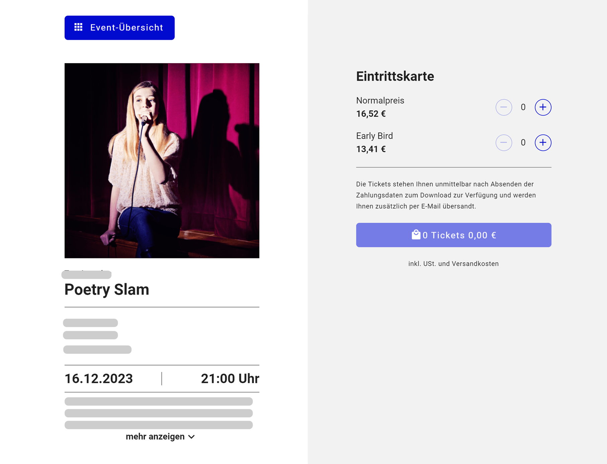This screenshot has height=464, width=607.
Task: Click the shopping bag icon in the cart button
Action: point(416,235)
